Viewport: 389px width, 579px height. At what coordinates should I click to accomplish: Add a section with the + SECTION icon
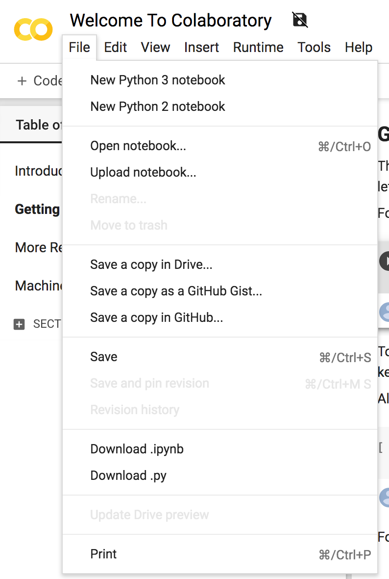[x=19, y=324]
